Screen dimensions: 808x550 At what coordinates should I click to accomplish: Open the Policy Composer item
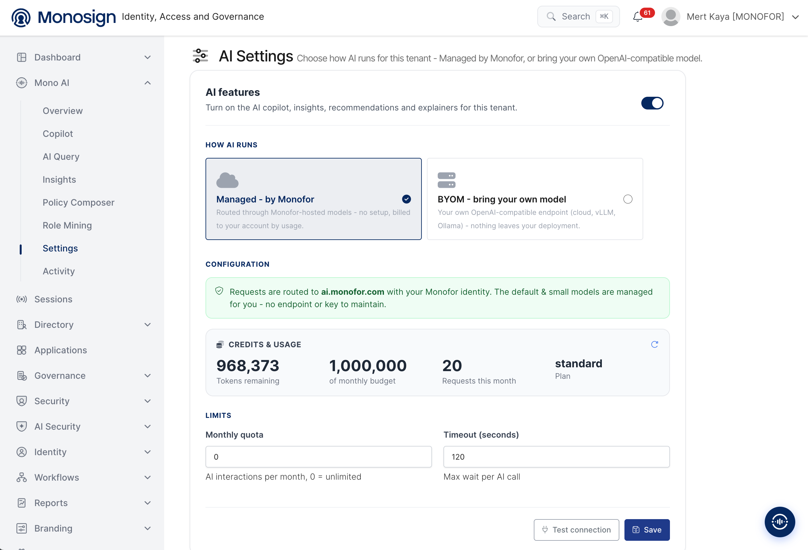click(78, 202)
